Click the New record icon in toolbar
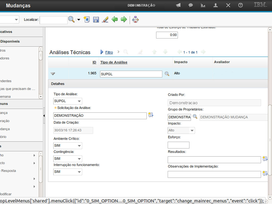The height and width of the screenshot is (204, 272). (x=87, y=19)
